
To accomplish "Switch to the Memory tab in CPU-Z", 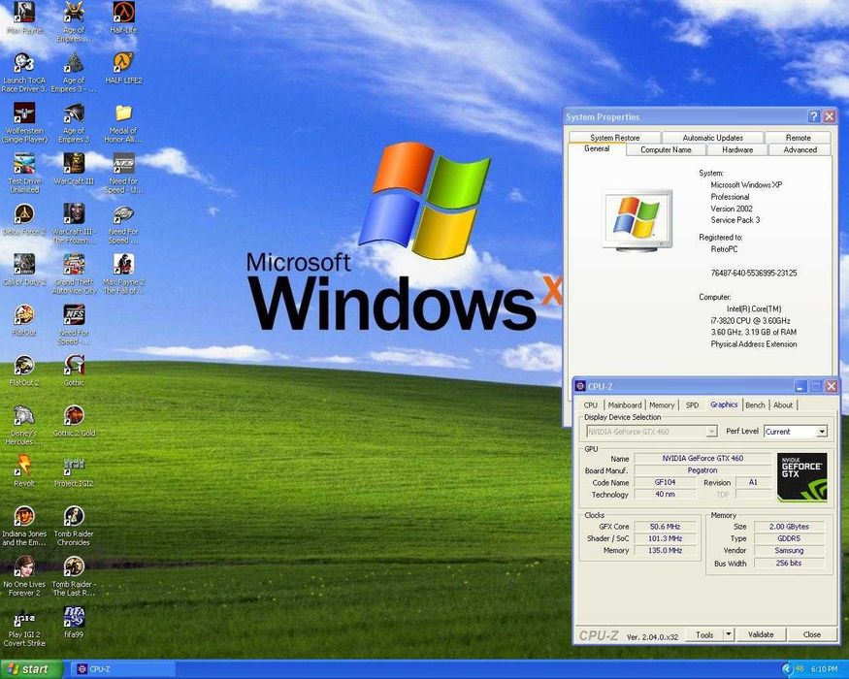I will pos(662,405).
